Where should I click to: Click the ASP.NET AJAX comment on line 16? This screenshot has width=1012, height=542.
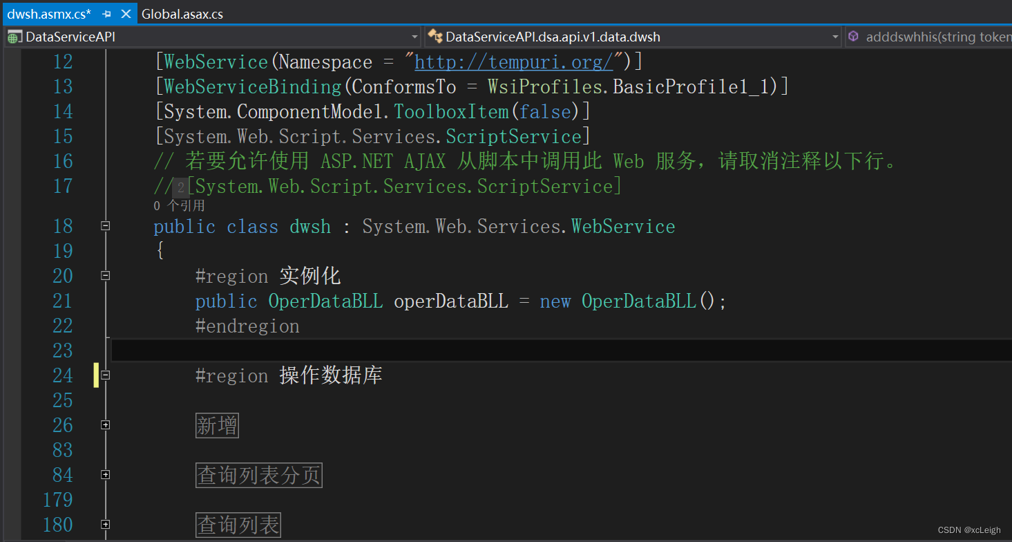[x=525, y=162]
